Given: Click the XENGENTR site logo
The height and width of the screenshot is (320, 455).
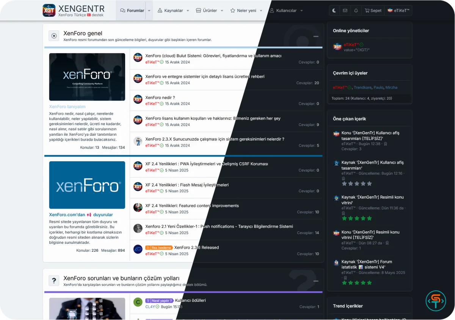Looking at the screenshot, I should 74,10.
